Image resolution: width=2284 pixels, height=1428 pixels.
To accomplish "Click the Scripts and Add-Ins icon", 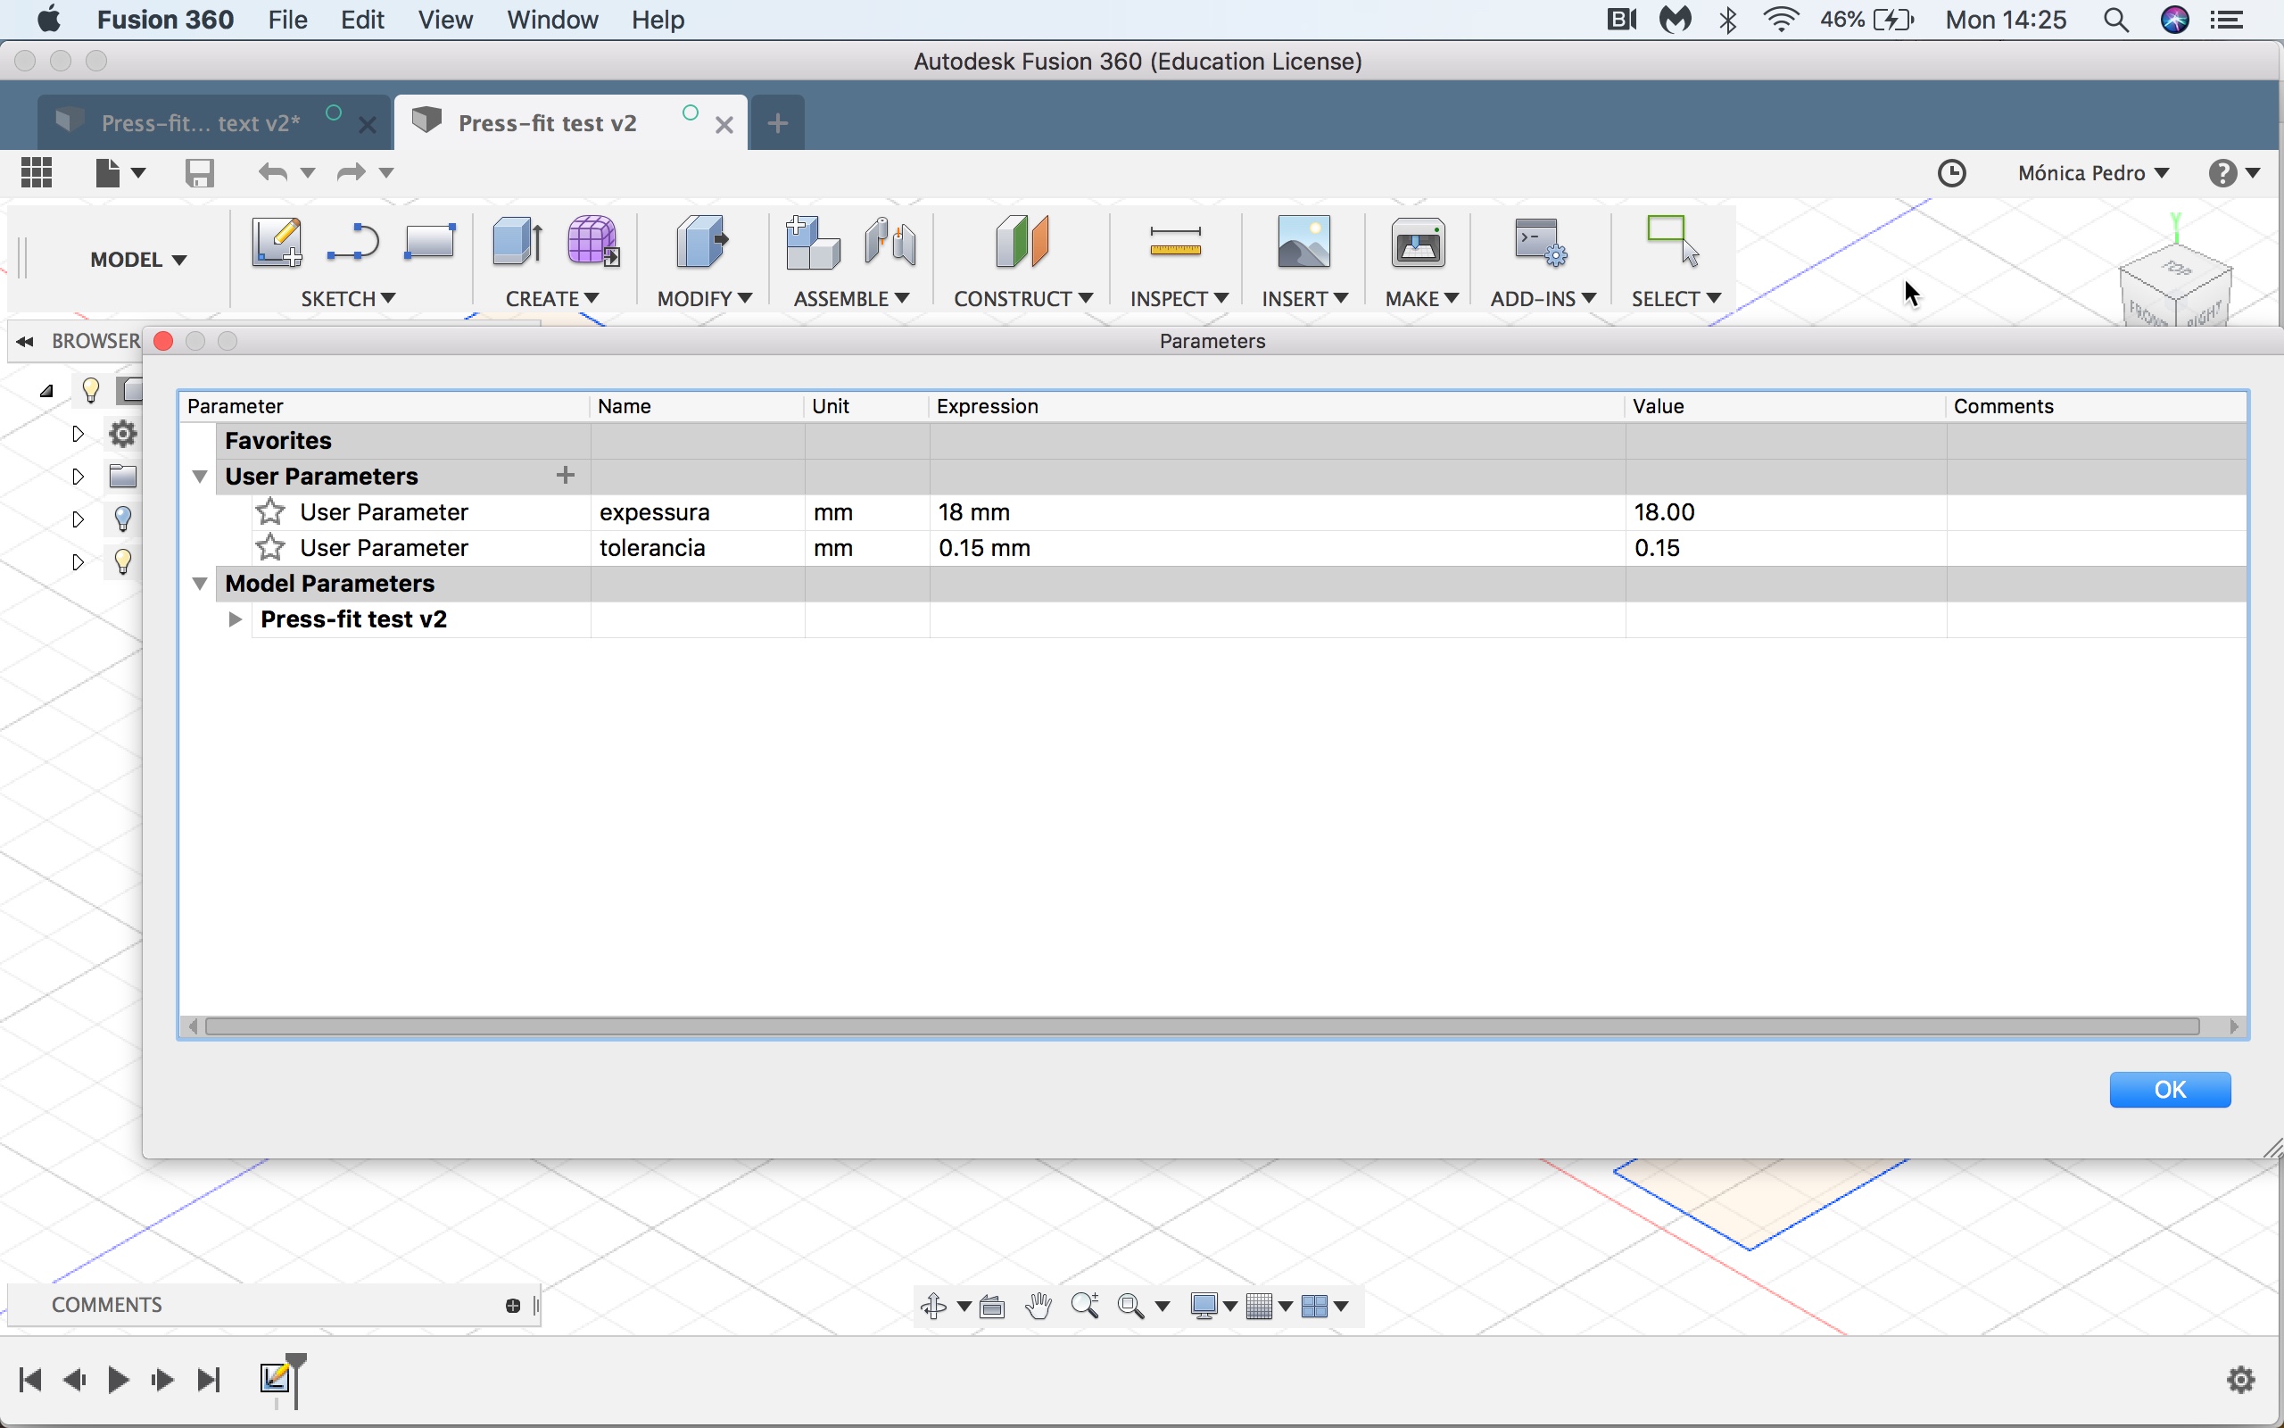I will tap(1541, 242).
